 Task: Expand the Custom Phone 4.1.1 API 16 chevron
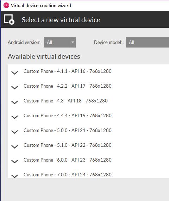15,73
